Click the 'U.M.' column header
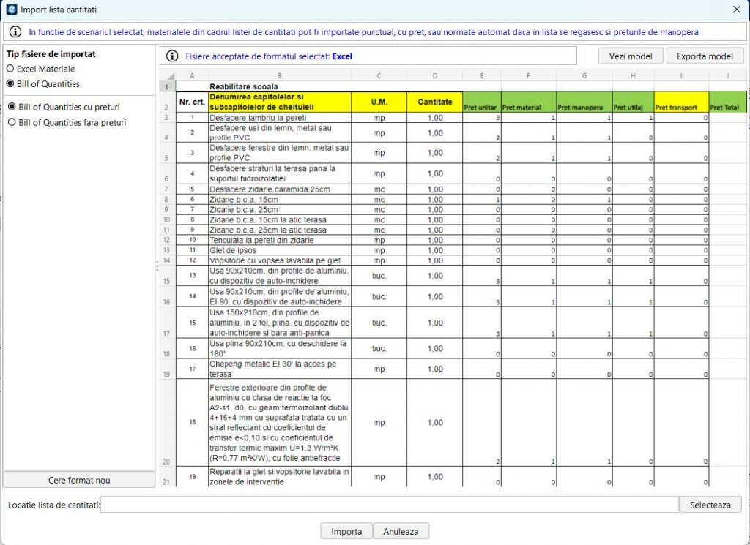The image size is (750, 545). pyautogui.click(x=379, y=102)
